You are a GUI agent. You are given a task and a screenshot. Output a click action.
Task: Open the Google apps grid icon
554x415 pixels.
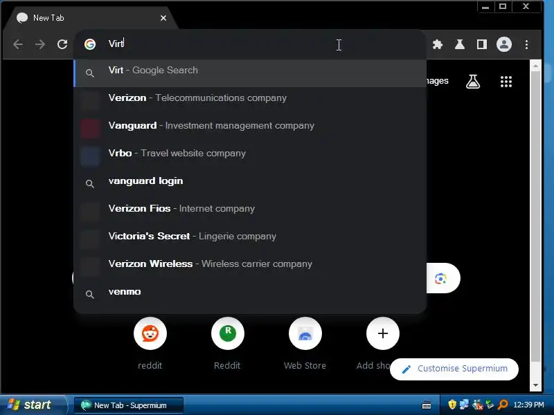(506, 82)
